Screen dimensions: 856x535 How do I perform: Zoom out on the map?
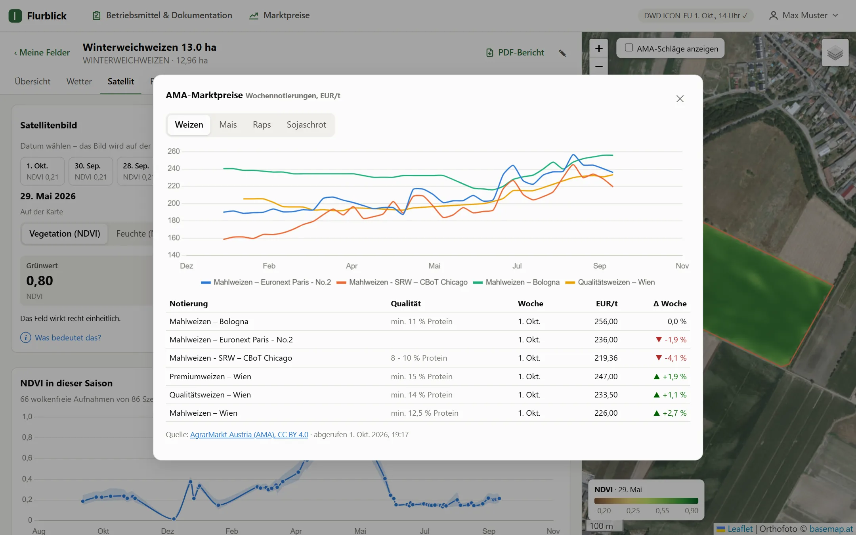[x=599, y=66]
